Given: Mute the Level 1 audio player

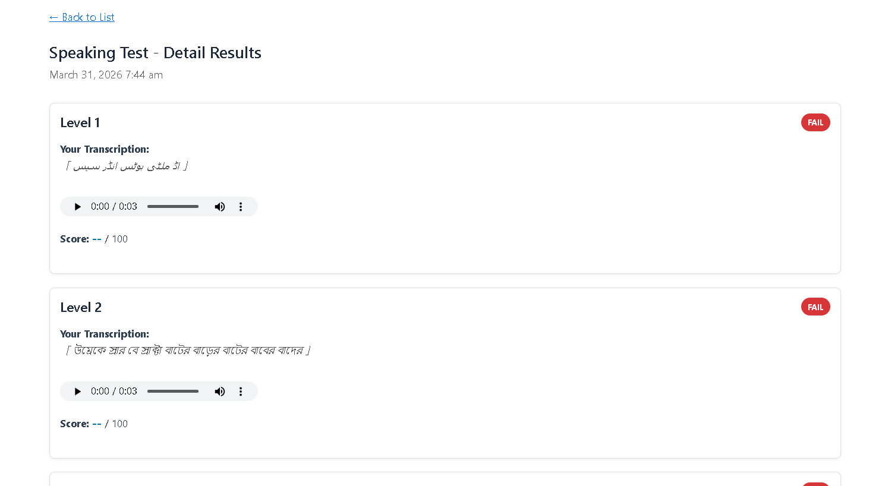Looking at the screenshot, I should (x=220, y=207).
